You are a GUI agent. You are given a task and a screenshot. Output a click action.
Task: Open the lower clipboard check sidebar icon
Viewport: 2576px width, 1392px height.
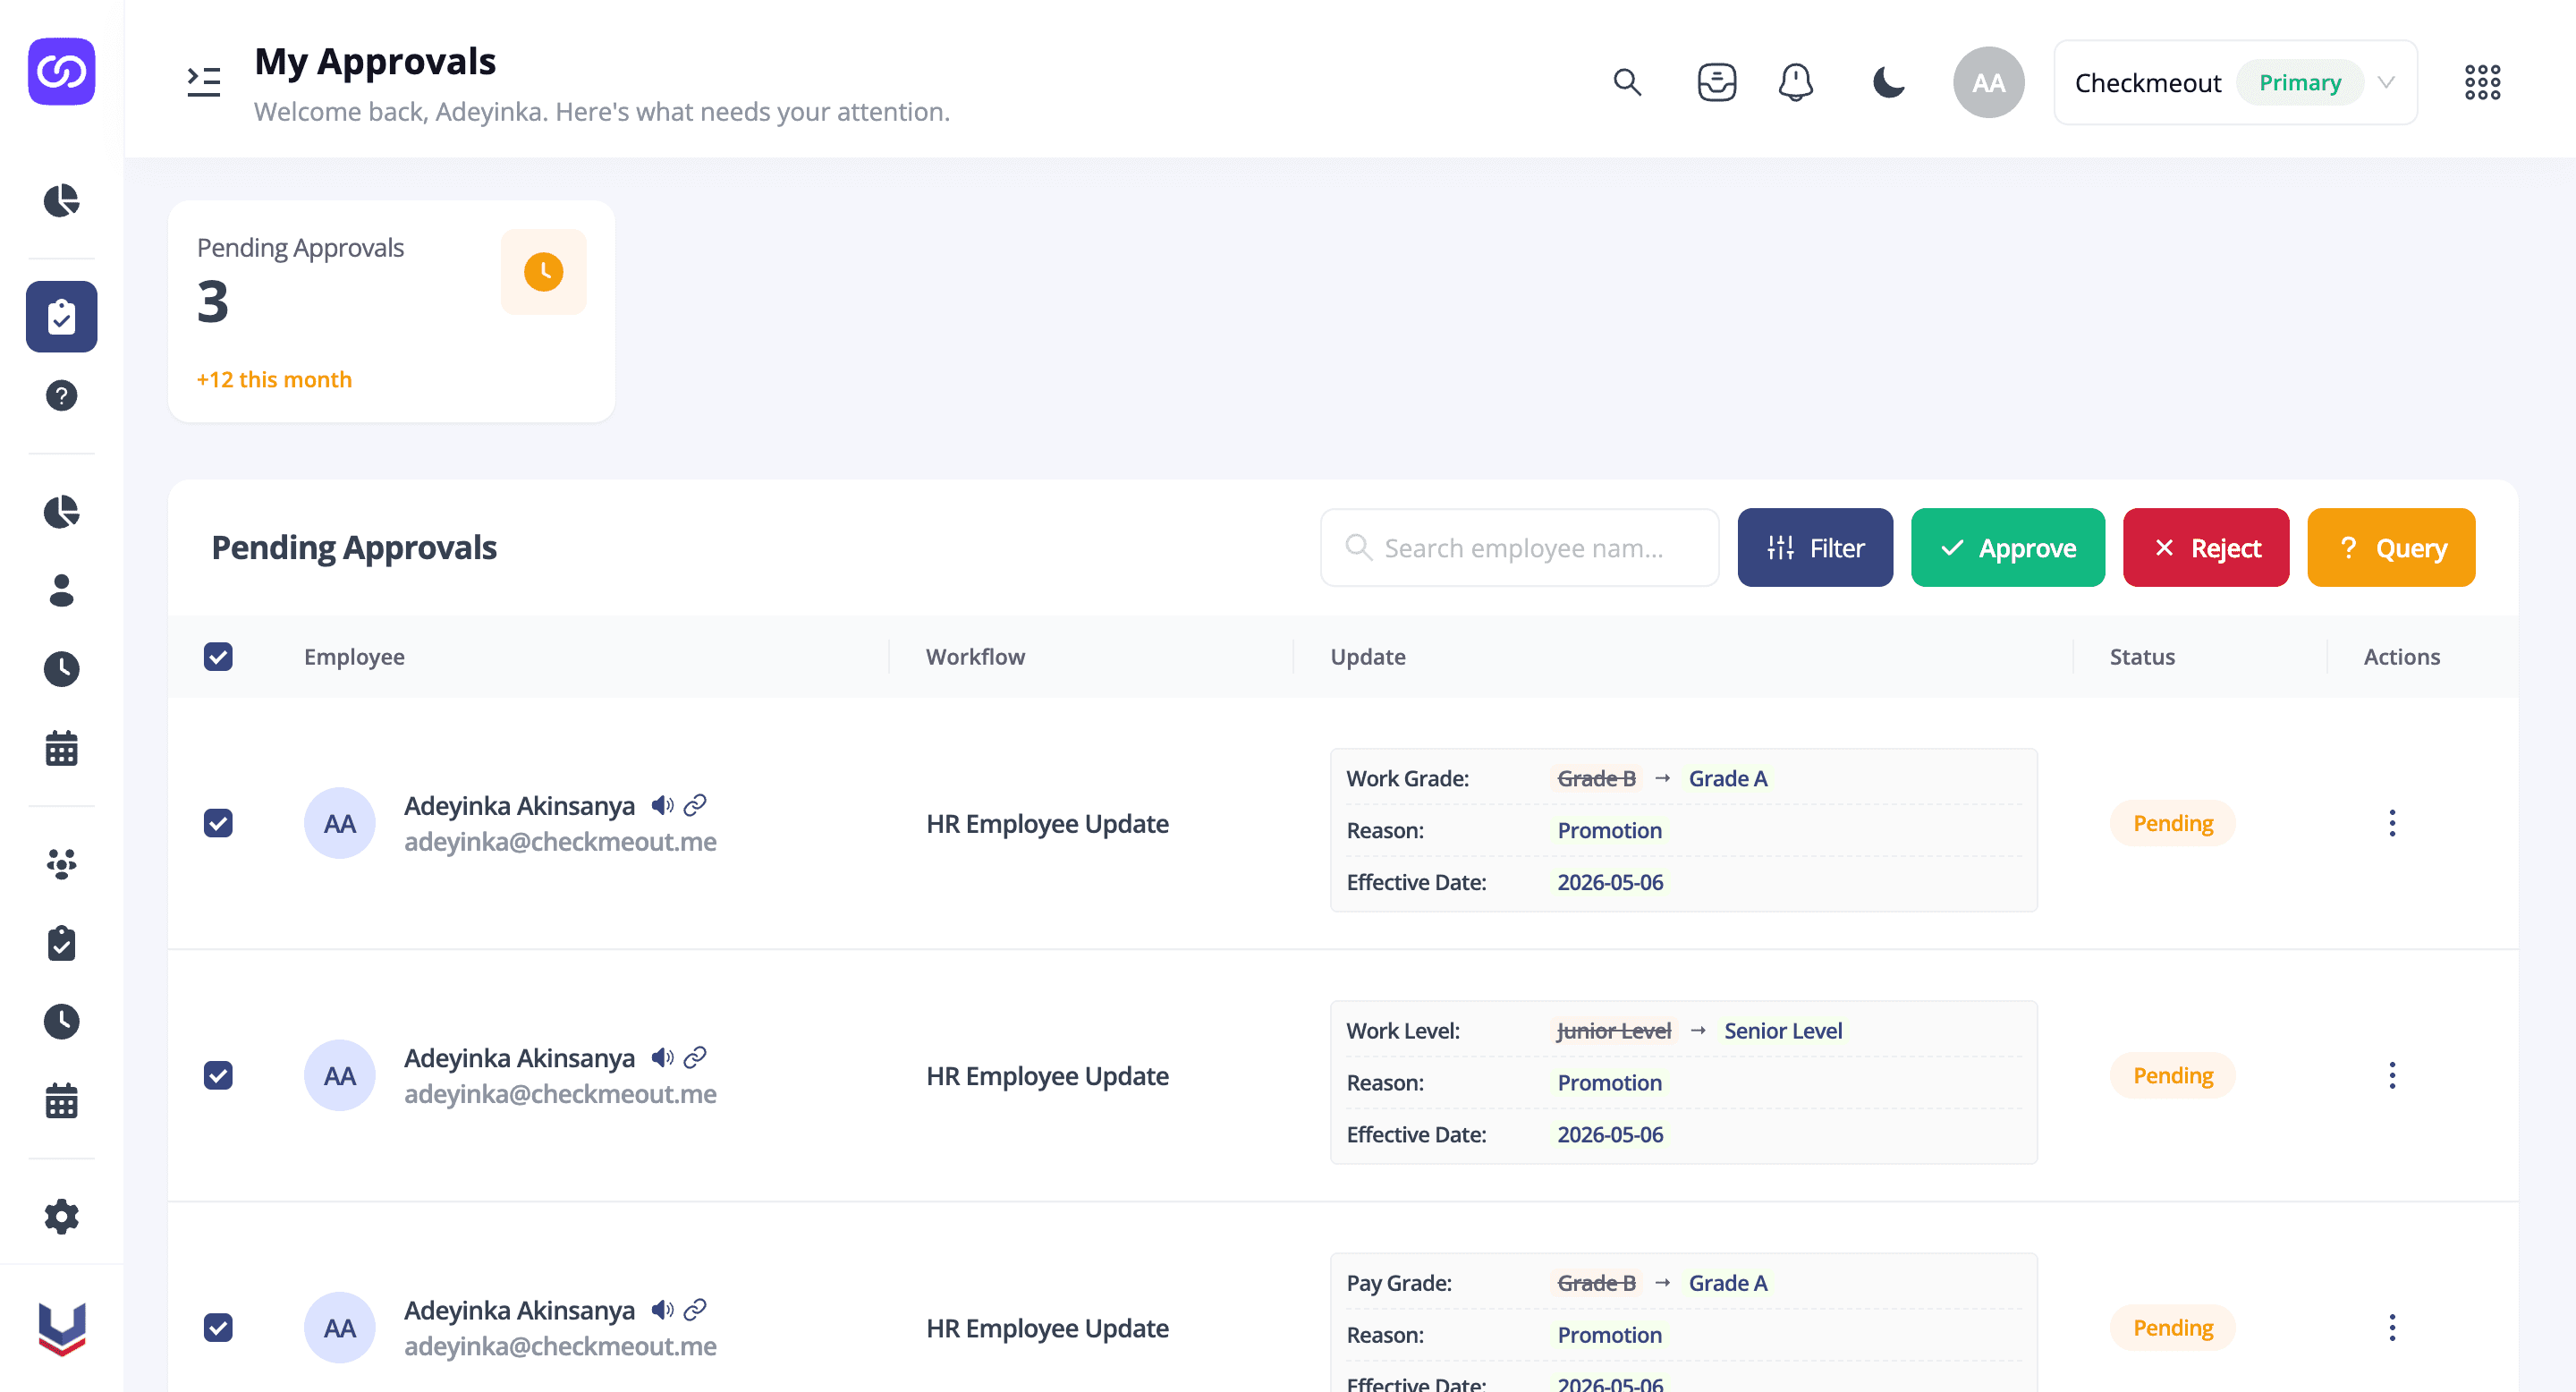(x=61, y=943)
